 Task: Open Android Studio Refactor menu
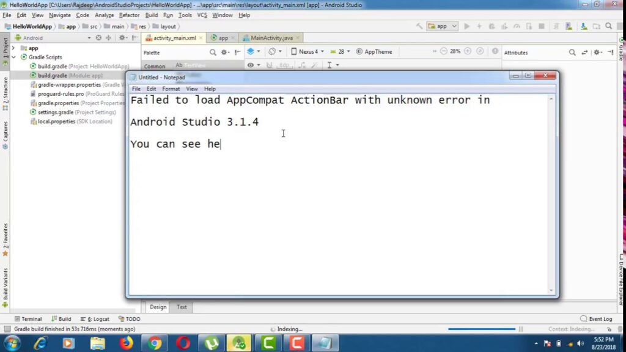[x=129, y=15]
